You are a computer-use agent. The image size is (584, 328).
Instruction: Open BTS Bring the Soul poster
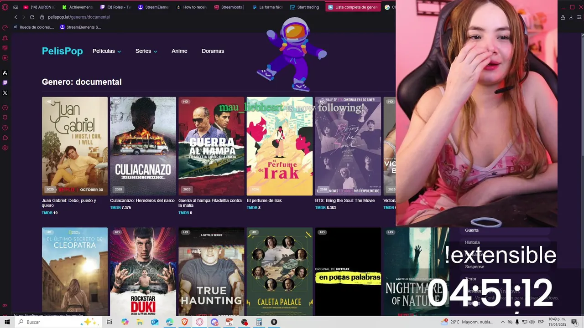348,146
